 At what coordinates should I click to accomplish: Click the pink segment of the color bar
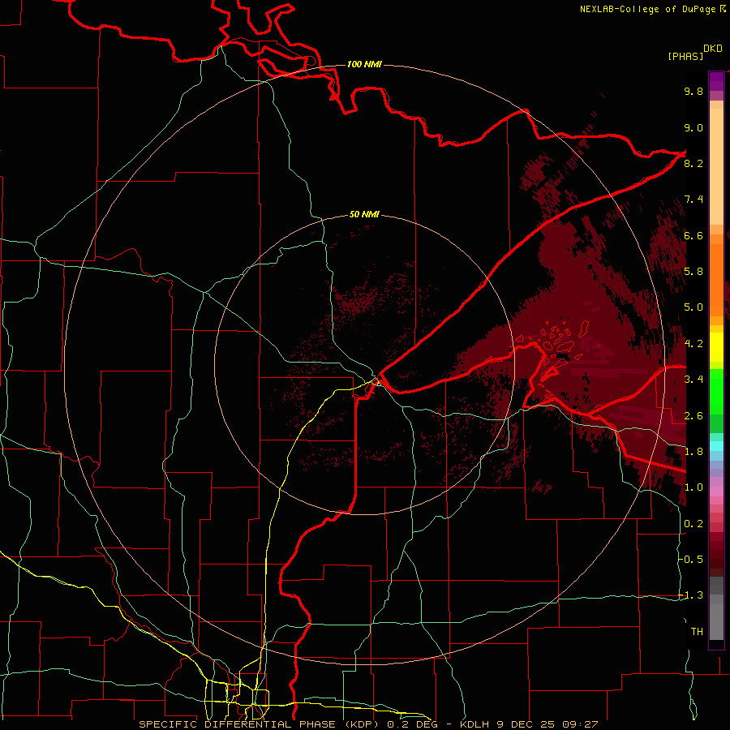tap(716, 492)
